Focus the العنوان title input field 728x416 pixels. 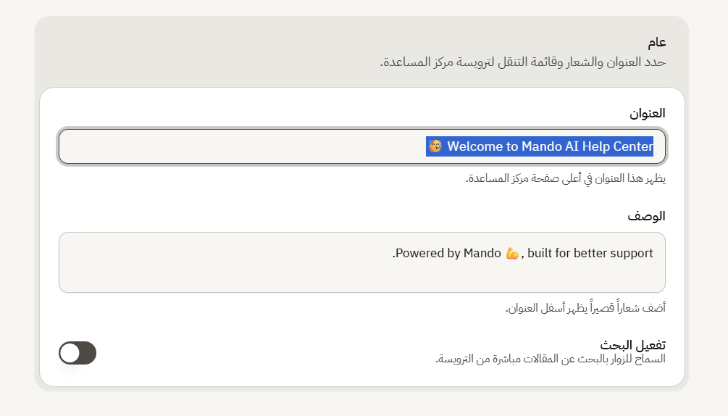point(362,146)
